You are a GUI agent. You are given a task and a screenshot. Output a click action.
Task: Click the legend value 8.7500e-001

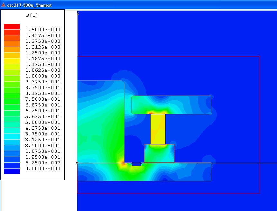pos(43,87)
